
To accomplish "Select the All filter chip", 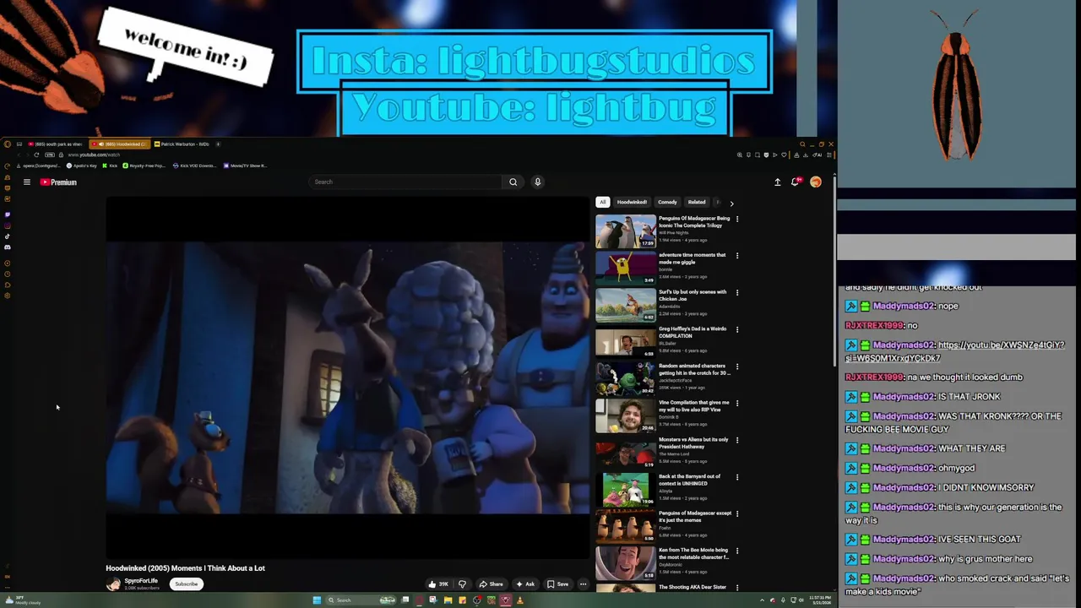I will 602,202.
